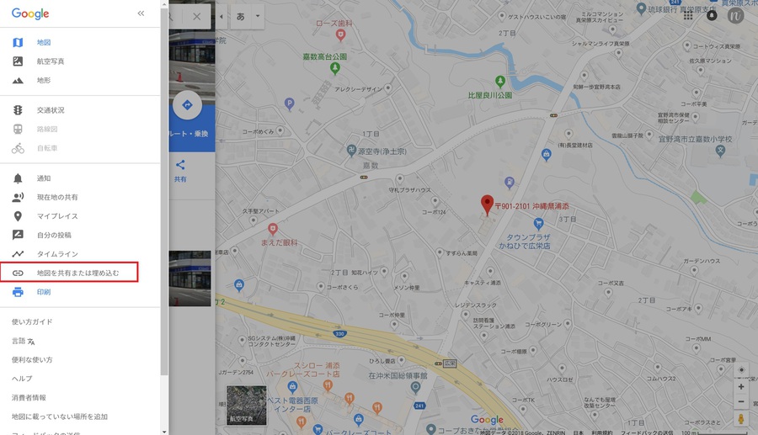Open 通知 notifications

(x=44, y=178)
